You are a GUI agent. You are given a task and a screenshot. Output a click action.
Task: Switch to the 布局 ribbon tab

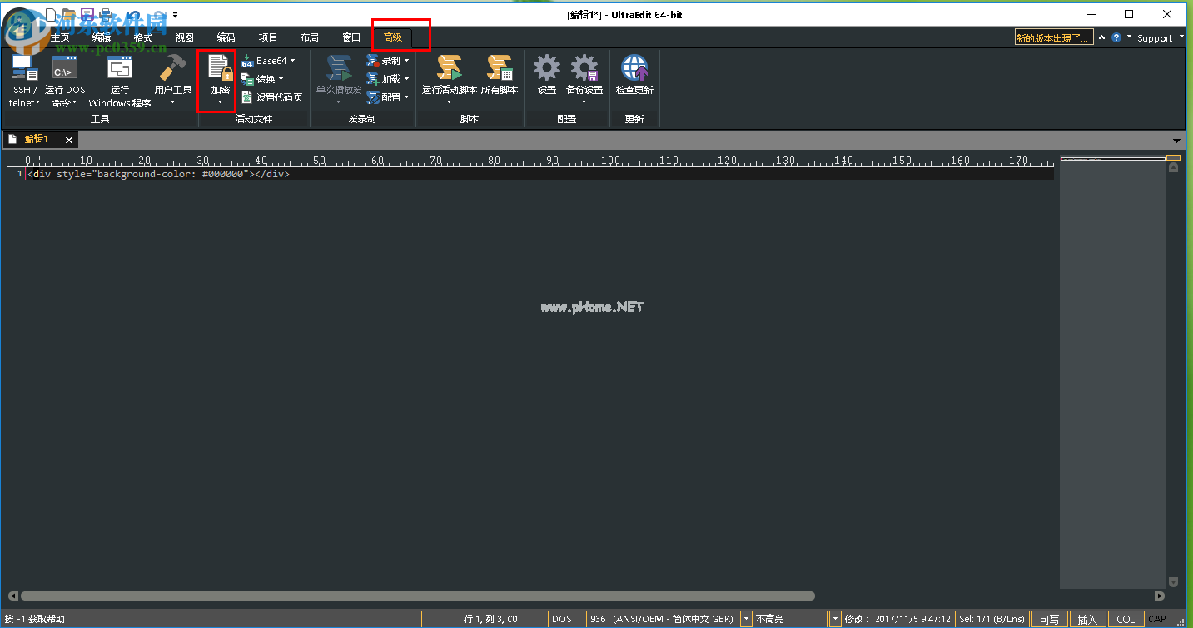click(310, 37)
